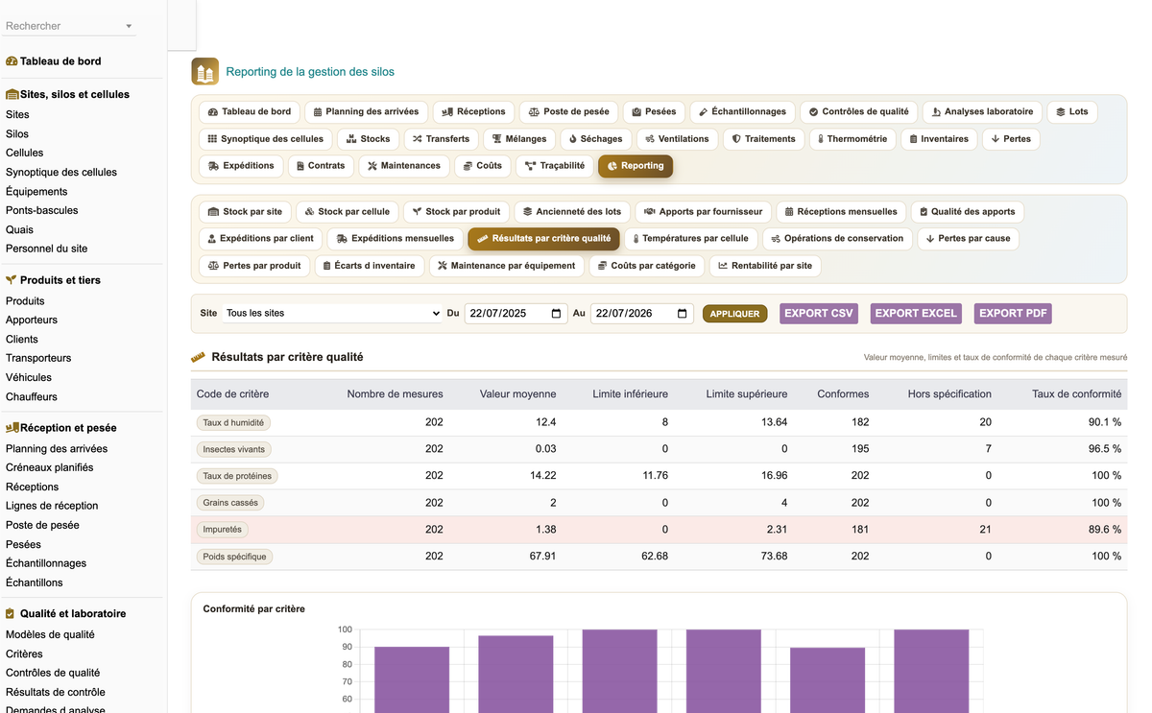
Task: Click the ruler icon beside Résultats par critère qualité heading
Action: point(199,357)
